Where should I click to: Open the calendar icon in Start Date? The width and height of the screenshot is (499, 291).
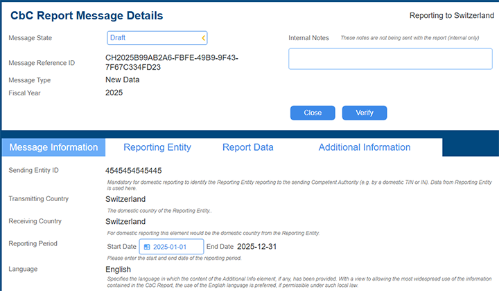[147, 247]
